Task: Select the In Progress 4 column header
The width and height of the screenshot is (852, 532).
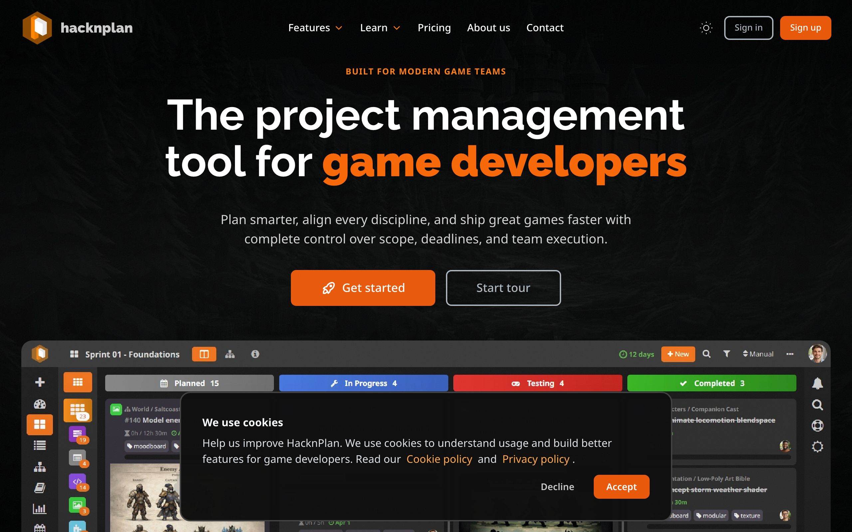Action: (364, 383)
